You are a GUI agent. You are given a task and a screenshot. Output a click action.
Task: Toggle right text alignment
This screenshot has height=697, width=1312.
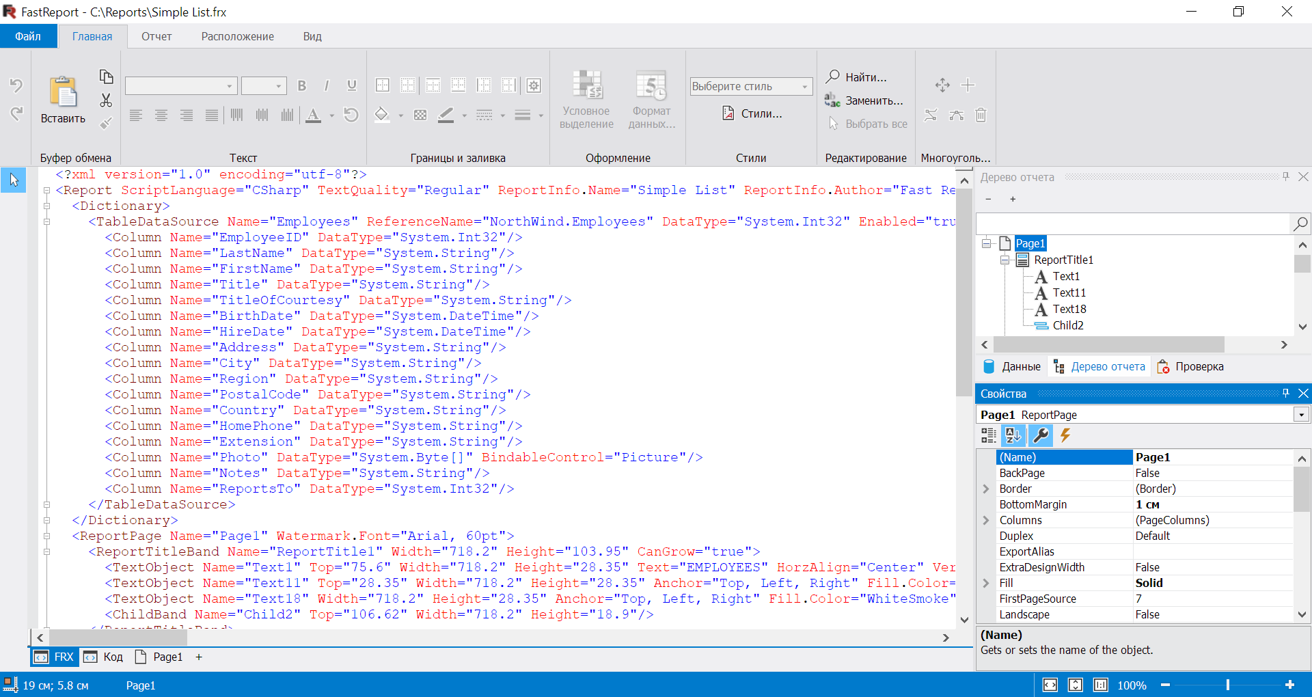[x=187, y=115]
